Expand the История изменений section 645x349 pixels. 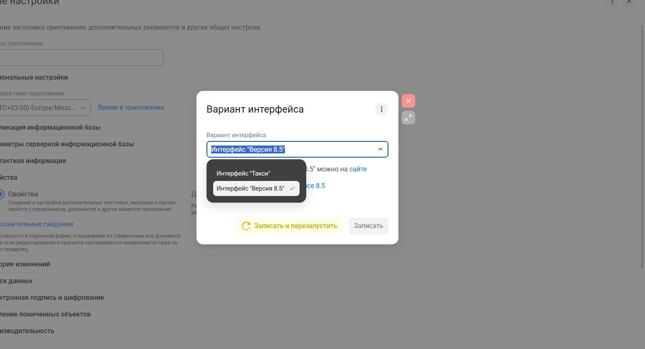(25, 264)
